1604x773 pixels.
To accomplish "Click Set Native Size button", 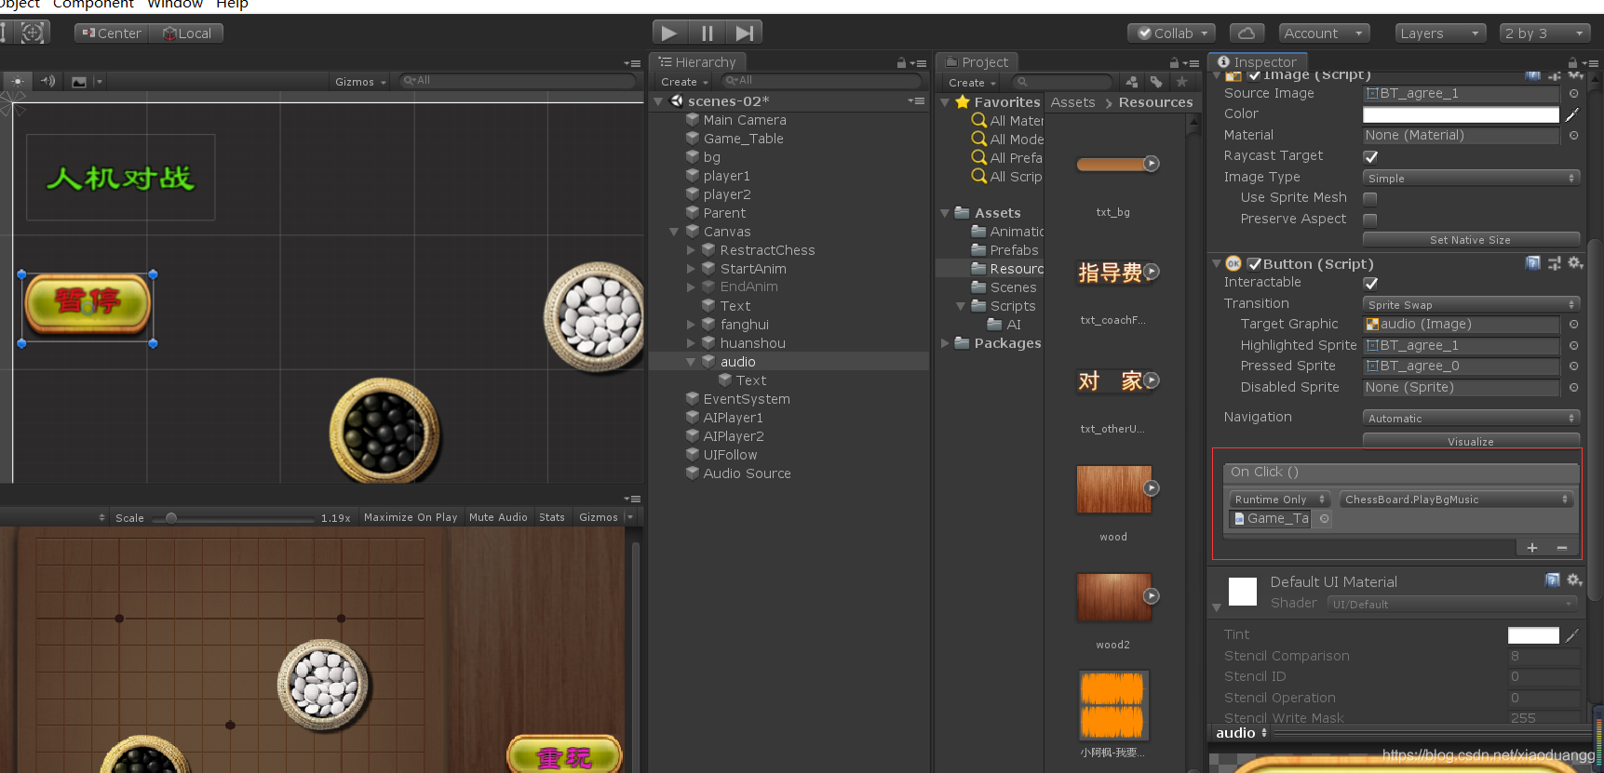I will point(1471,240).
